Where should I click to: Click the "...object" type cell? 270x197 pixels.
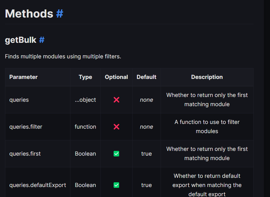(85, 100)
